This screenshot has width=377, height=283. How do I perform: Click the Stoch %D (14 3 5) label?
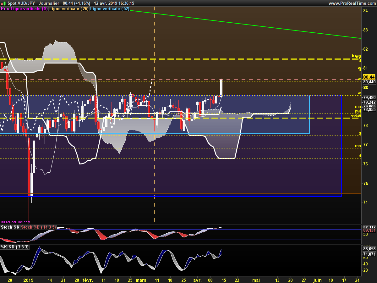click(39, 227)
